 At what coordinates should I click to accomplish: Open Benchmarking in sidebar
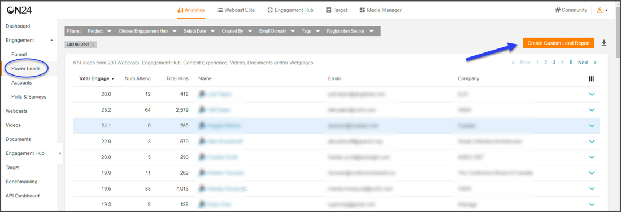click(x=21, y=182)
